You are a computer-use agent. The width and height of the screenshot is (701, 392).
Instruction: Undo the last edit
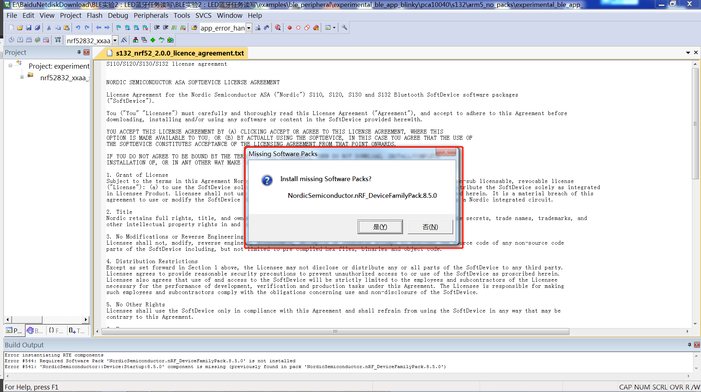[x=78, y=28]
